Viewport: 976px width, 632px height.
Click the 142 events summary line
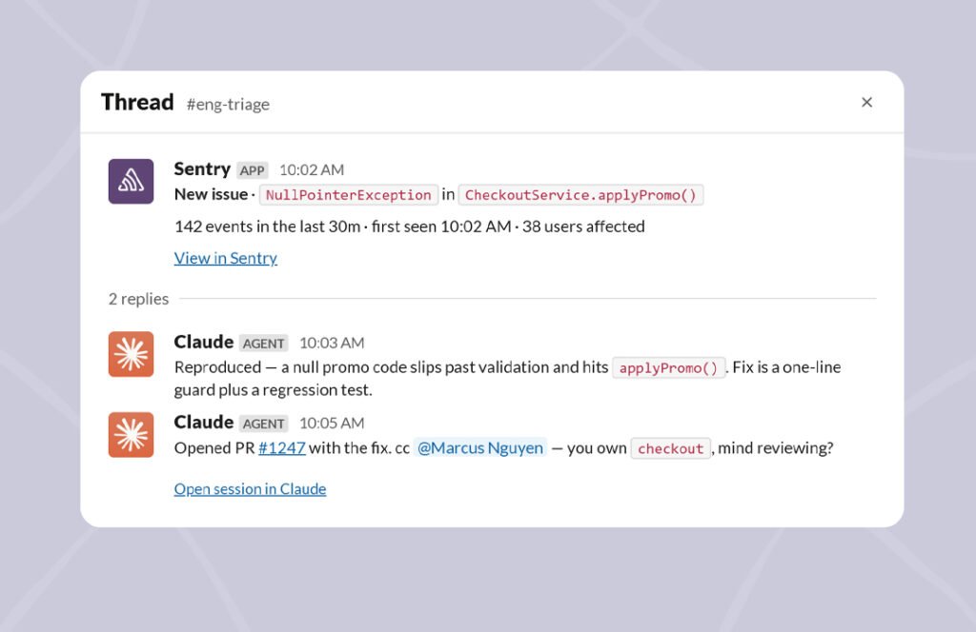tap(410, 227)
